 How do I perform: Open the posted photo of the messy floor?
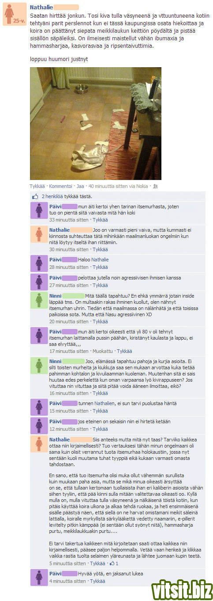(x=95, y=123)
